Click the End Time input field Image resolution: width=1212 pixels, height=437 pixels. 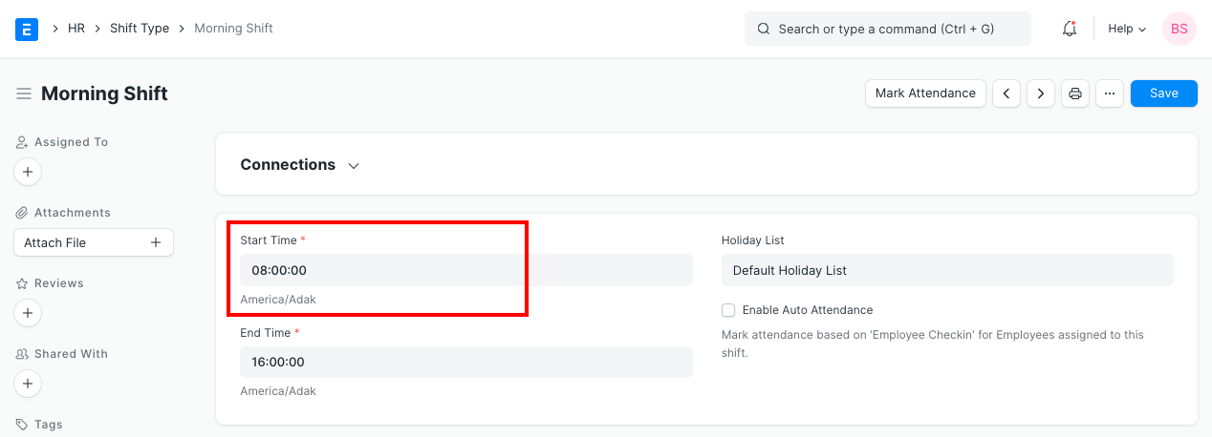click(x=465, y=363)
